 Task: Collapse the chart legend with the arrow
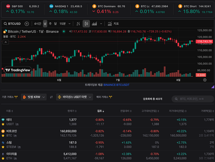click(6, 42)
